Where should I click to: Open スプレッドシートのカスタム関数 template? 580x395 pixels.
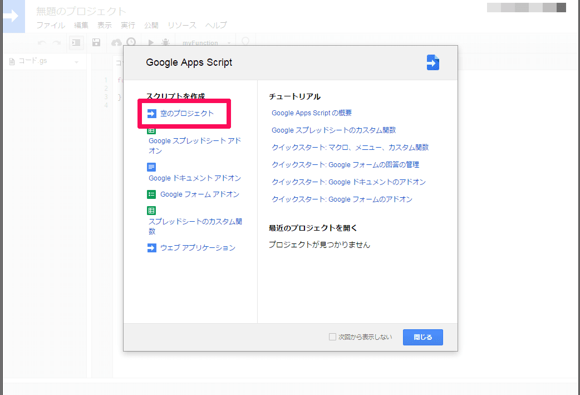coord(195,226)
